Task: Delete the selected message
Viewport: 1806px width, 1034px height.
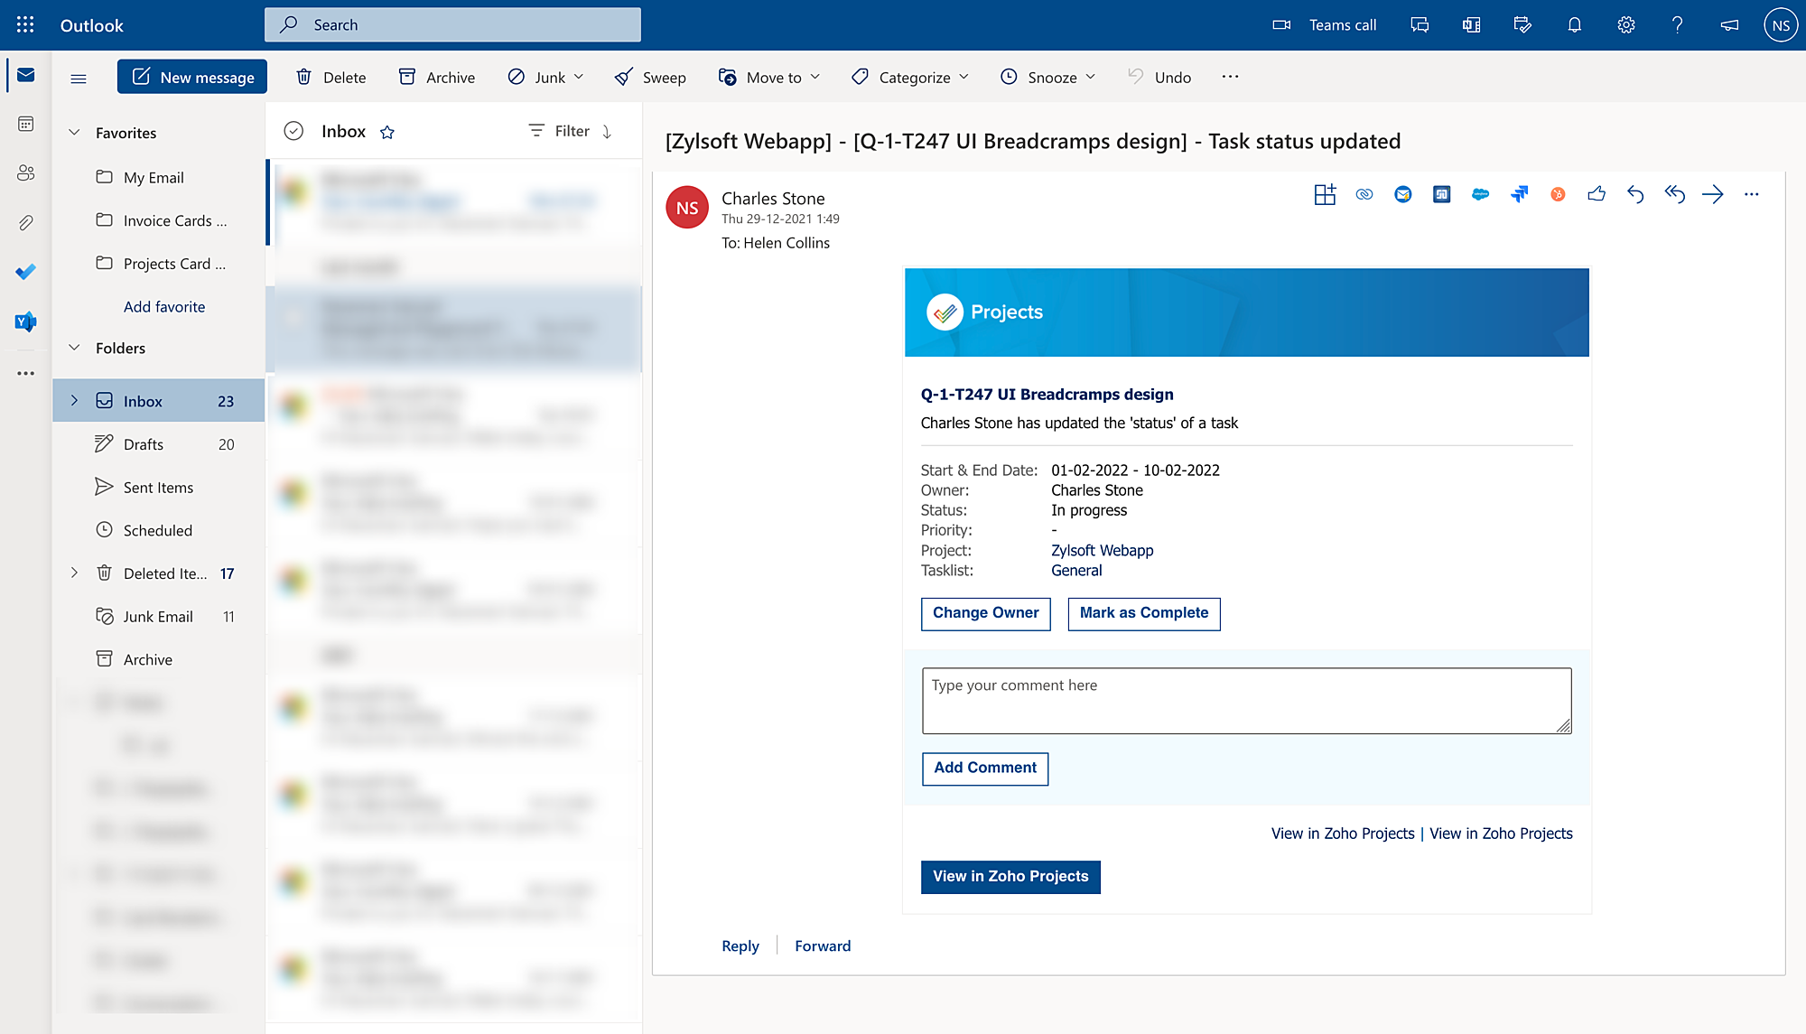Action: pos(330,77)
